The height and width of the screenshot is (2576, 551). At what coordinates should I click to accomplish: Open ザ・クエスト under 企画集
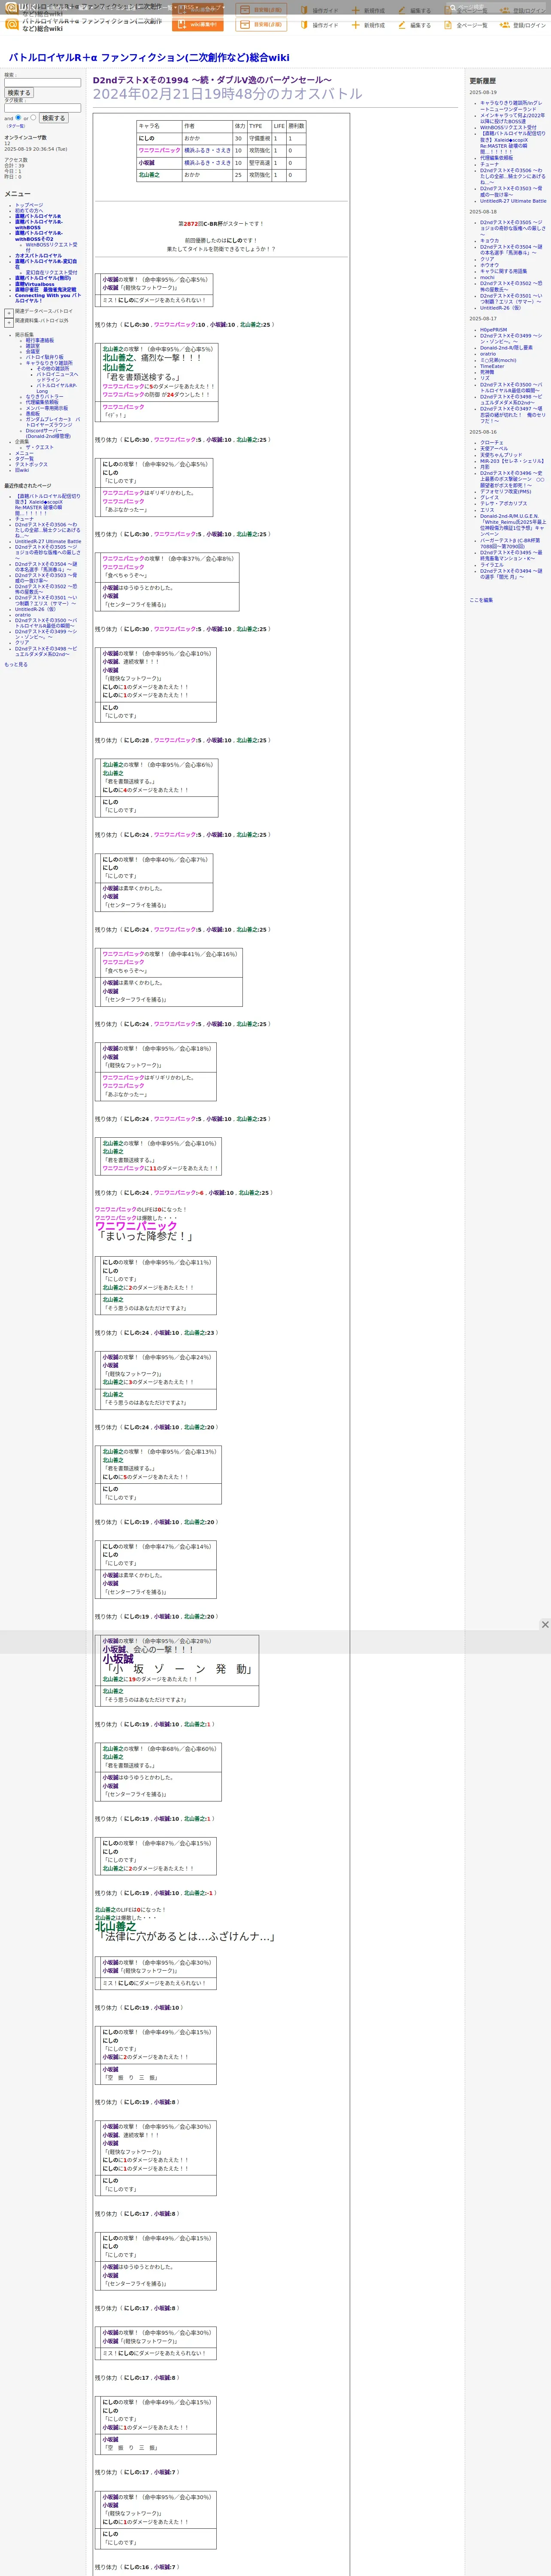40,447
